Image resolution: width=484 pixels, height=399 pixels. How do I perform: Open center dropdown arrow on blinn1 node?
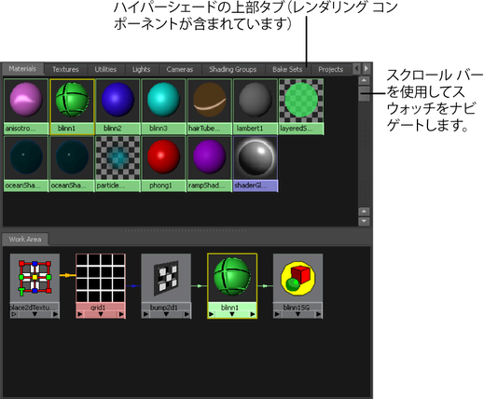click(x=232, y=314)
